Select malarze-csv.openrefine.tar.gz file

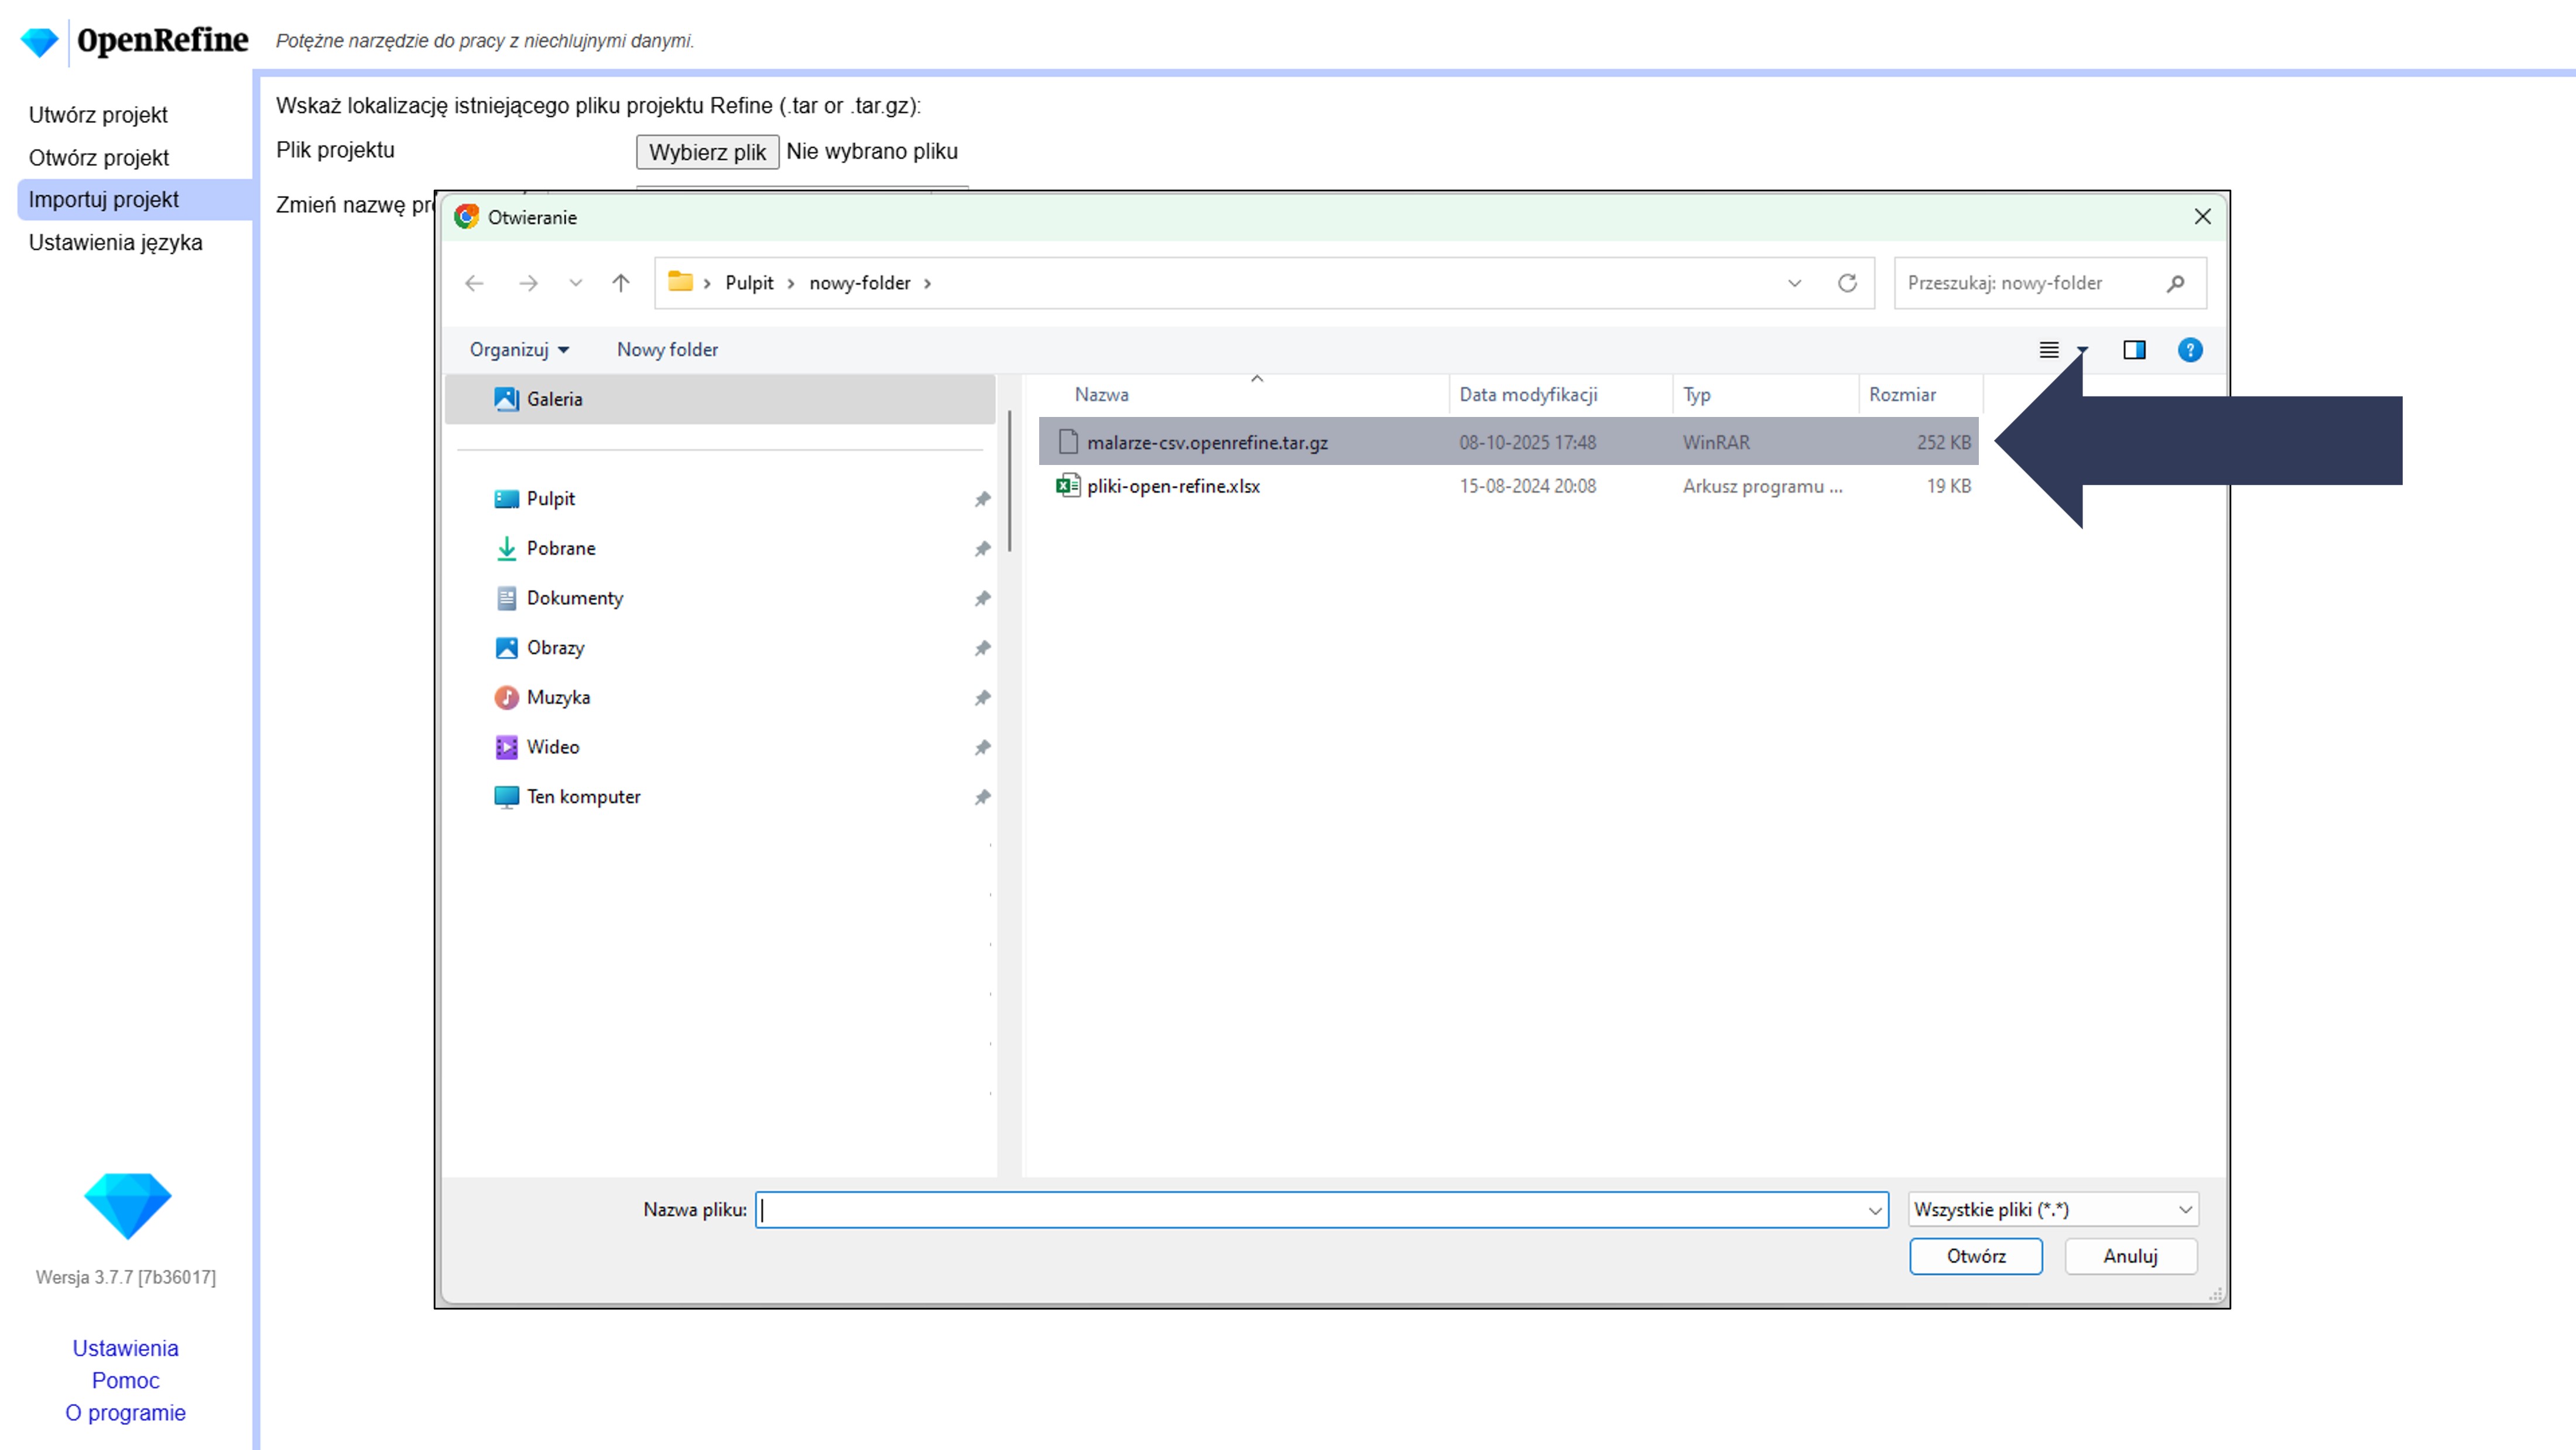(x=1207, y=442)
